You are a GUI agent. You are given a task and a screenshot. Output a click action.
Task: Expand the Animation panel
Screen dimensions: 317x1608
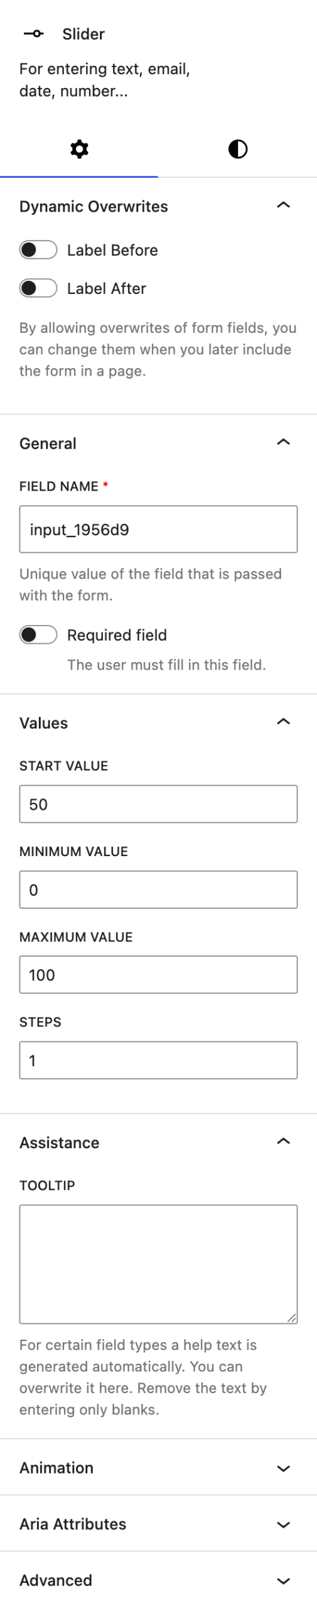[158, 1468]
